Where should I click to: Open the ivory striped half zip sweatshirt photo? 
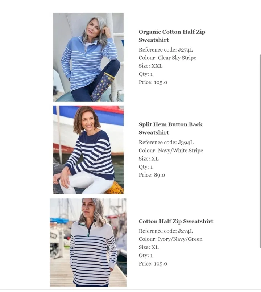(x=88, y=242)
